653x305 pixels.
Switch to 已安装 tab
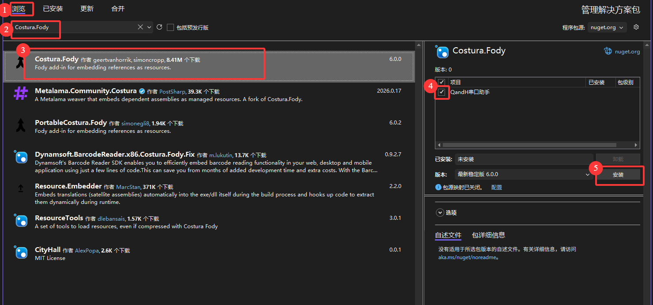pos(53,8)
